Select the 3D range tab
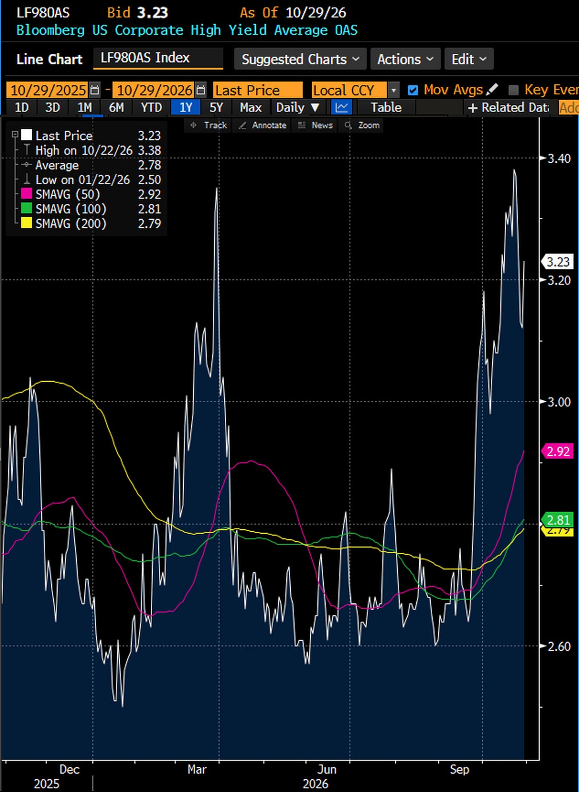579x792 pixels. point(52,107)
